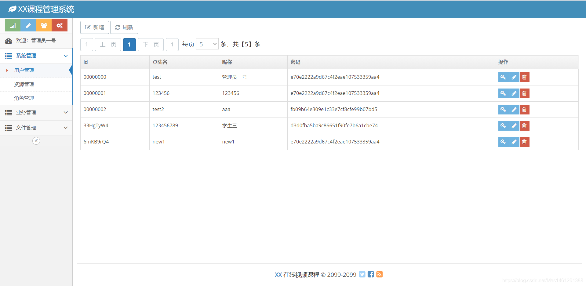This screenshot has height=286, width=586.
Task: Edit pencil icon for user new1
Action: [x=514, y=142]
